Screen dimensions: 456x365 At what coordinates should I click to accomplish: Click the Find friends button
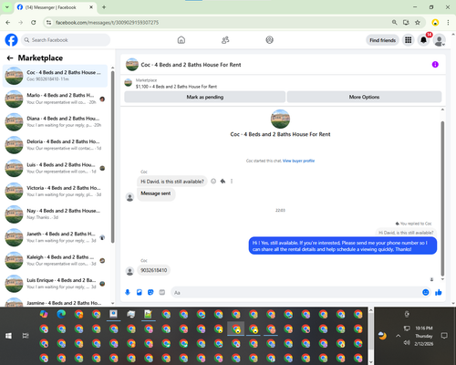coord(382,40)
